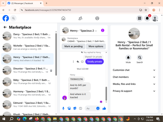Click the chat messages scrollbar thumb
163x122 pixels.
click(x=106, y=94)
